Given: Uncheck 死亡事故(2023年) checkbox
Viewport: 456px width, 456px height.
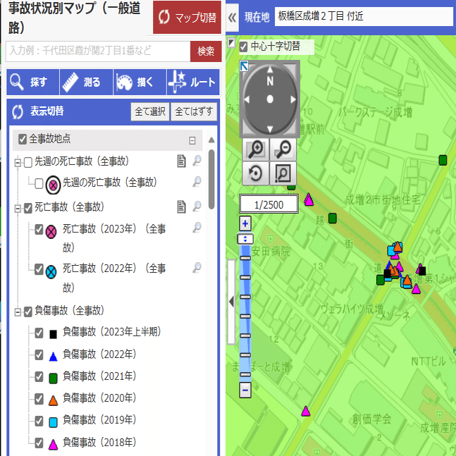Looking at the screenshot, I should 39,229.
